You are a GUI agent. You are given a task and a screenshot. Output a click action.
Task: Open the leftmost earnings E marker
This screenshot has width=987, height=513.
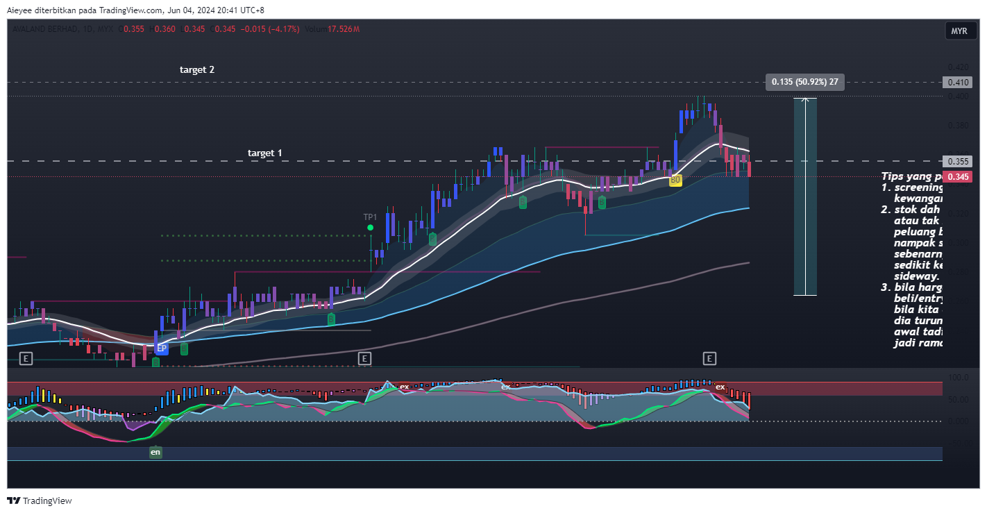click(26, 358)
